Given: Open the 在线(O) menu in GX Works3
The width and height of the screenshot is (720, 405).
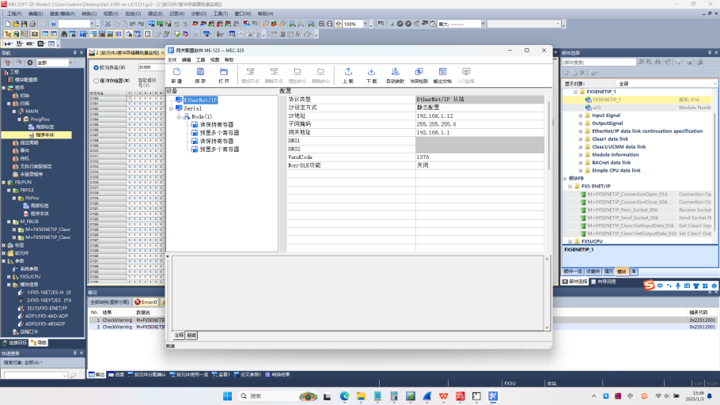Looking at the screenshot, I should [133, 13].
